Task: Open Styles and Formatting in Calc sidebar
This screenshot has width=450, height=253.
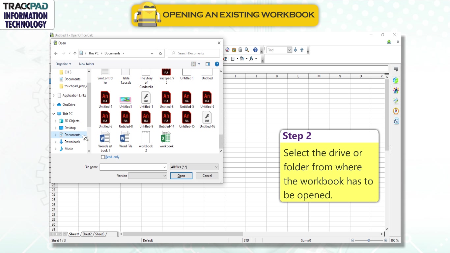Action: pyautogui.click(x=396, y=91)
